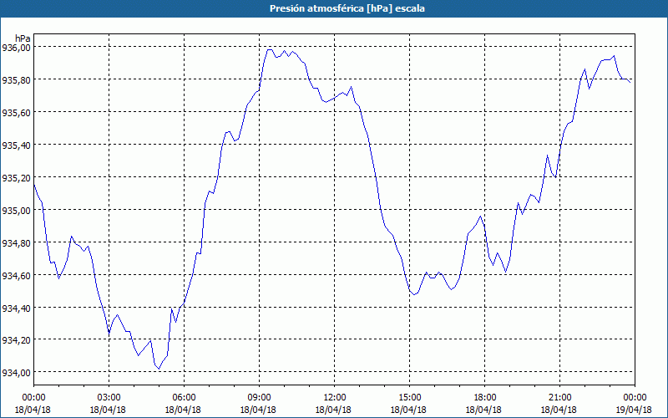This screenshot has width=668, height=418.
Task: Click the 934,80 y-axis value
Action: click(16, 242)
